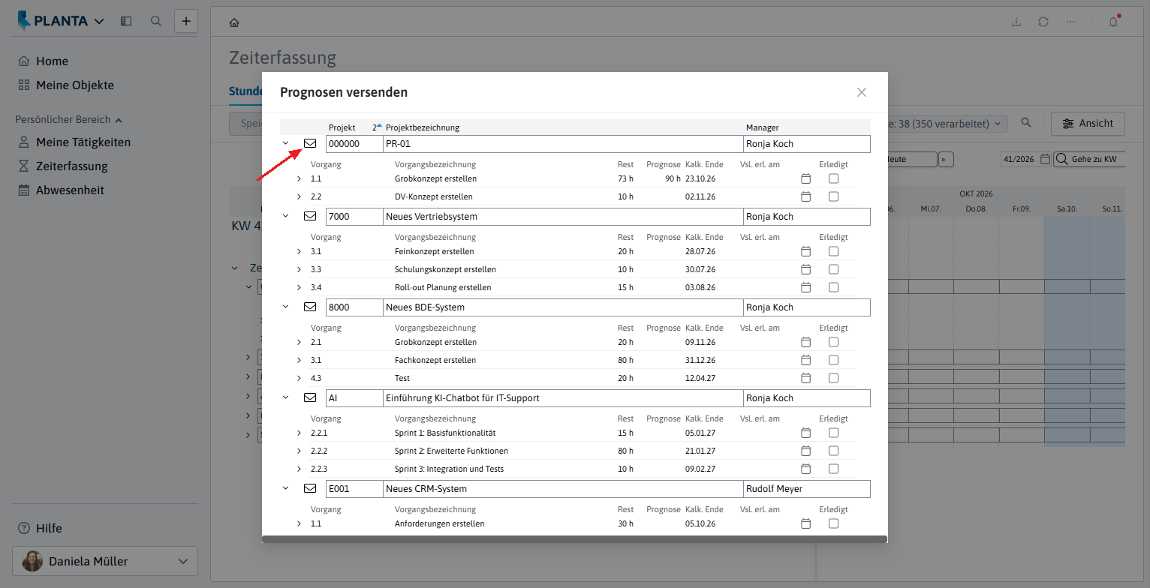Image resolution: width=1150 pixels, height=588 pixels.
Task: Collapse the Neues Vertriebsystem project group
Action: coord(285,216)
